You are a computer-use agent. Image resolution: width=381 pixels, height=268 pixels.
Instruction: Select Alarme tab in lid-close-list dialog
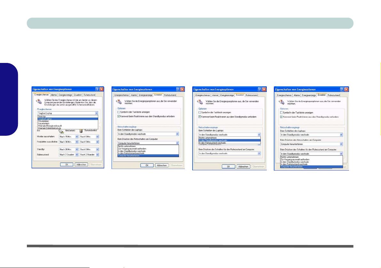[x=215, y=95]
